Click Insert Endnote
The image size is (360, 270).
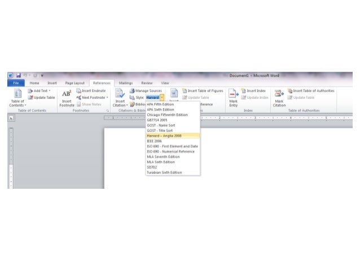pyautogui.click(x=91, y=91)
